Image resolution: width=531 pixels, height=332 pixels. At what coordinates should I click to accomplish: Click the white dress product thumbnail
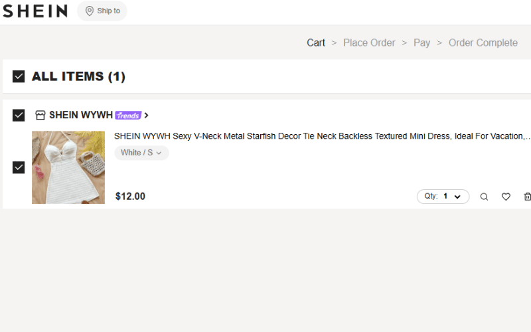[68, 167]
